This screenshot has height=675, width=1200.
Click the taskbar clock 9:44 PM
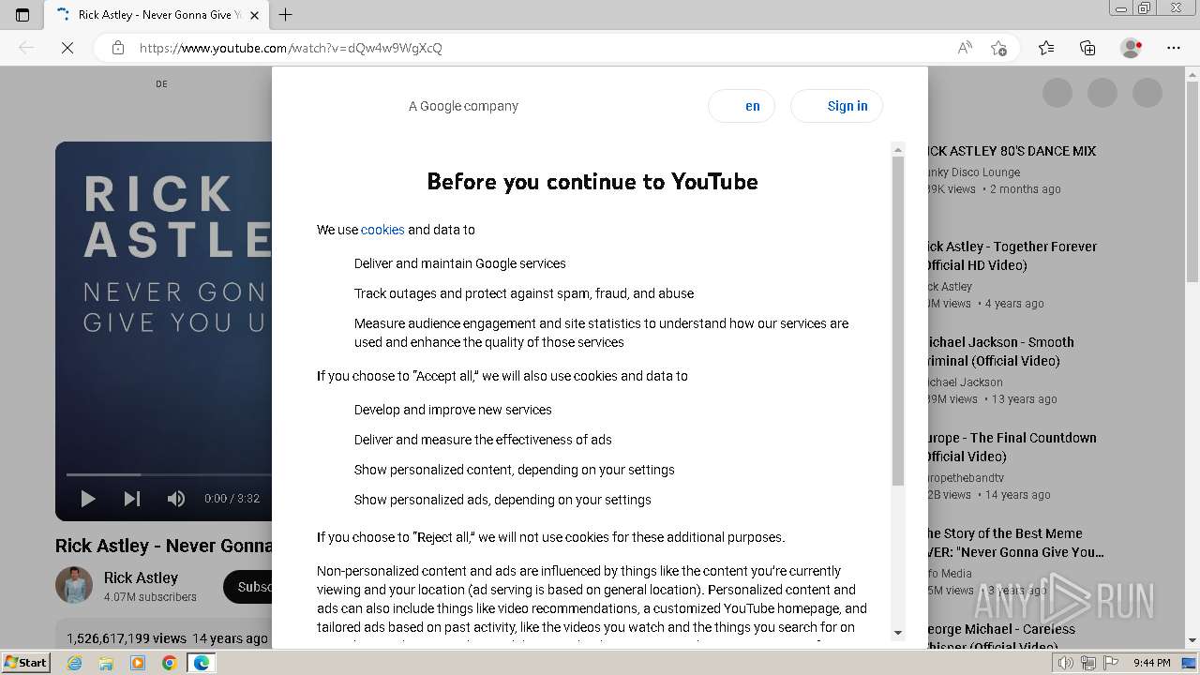(x=1151, y=663)
